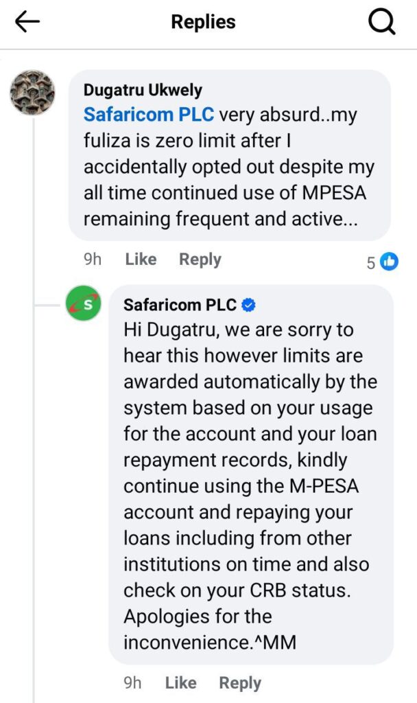The image size is (417, 703).
Task: Select Safaricom's reply message bubble
Action: (x=250, y=481)
